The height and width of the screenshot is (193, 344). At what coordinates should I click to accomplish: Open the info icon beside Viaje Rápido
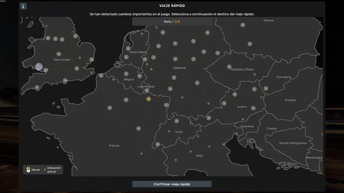23,6
